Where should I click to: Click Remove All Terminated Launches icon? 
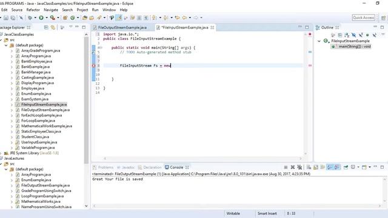299,167
